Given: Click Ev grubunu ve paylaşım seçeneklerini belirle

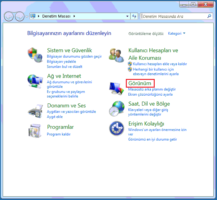Looking at the screenshot, I should (66, 94).
